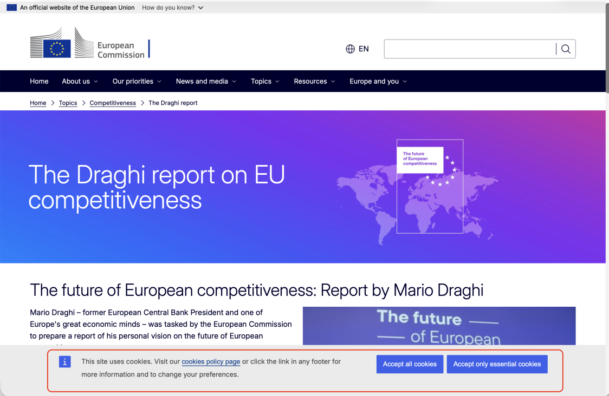Expand the Topics navigation menu

click(x=265, y=81)
